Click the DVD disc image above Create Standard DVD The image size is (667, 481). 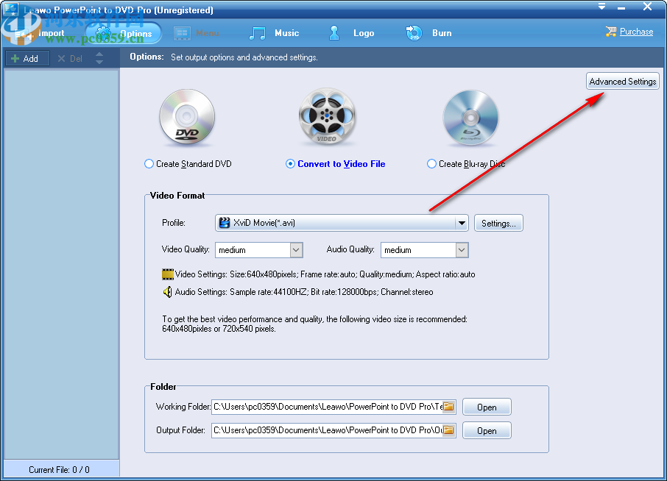tap(186, 117)
